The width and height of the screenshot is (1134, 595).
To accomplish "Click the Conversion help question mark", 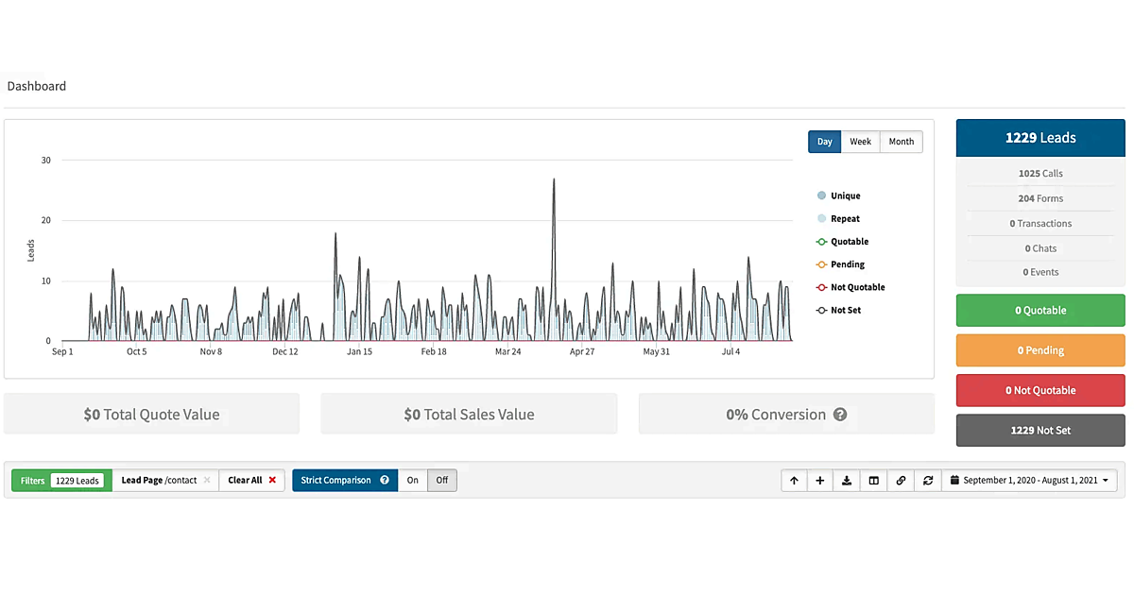I will (839, 415).
